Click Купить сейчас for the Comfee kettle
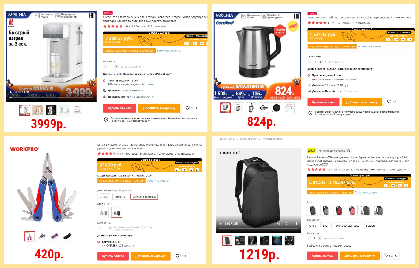The width and height of the screenshot is (419, 268). (x=323, y=102)
